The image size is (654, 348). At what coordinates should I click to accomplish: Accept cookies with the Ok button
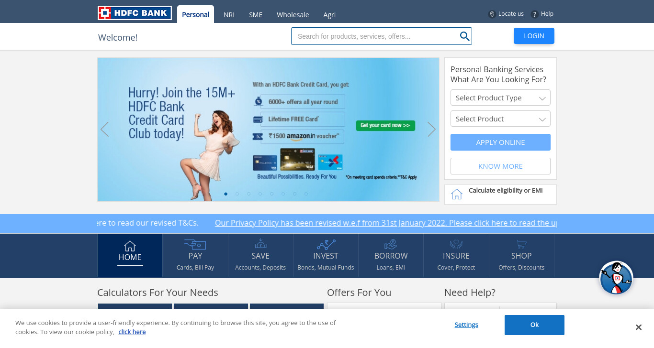(534, 325)
